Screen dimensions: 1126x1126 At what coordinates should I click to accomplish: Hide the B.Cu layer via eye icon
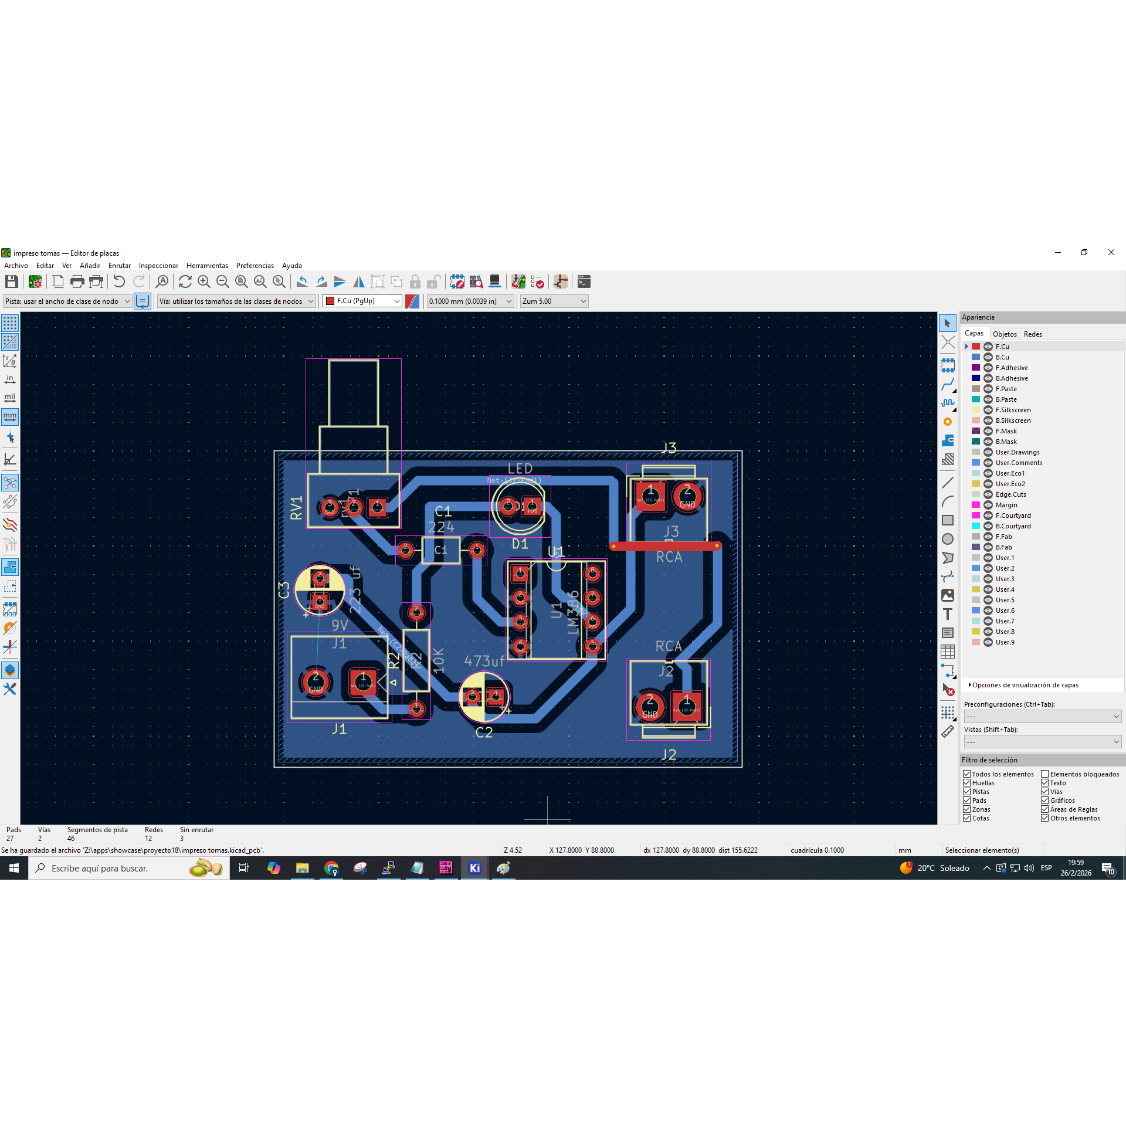(x=988, y=357)
